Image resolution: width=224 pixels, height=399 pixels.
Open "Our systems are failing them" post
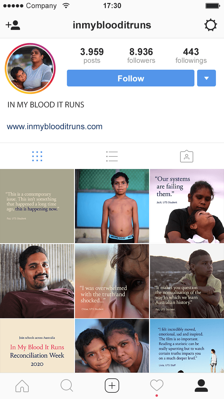point(187,206)
